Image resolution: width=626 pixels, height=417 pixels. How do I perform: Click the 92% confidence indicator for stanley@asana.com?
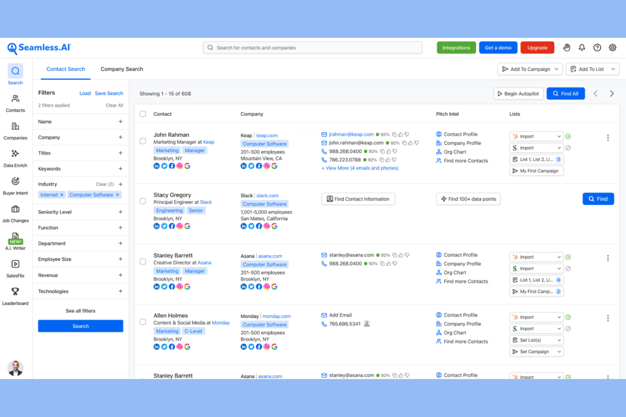[384, 255]
